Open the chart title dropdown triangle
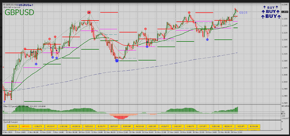 click(x=4, y=5)
